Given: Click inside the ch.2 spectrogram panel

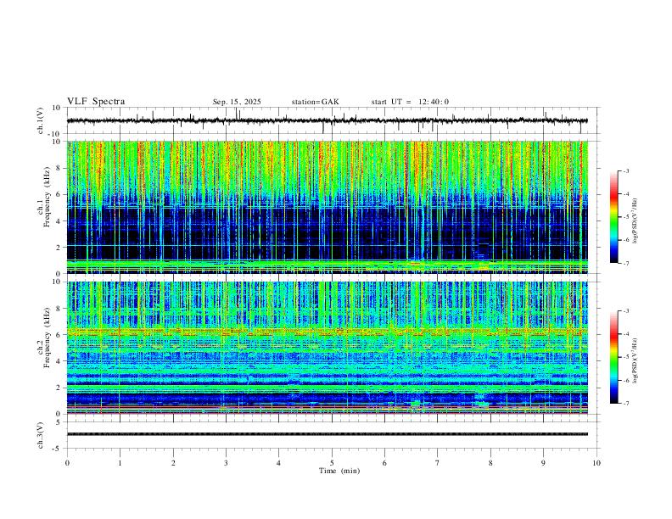Looking at the screenshot, I should 327,348.
